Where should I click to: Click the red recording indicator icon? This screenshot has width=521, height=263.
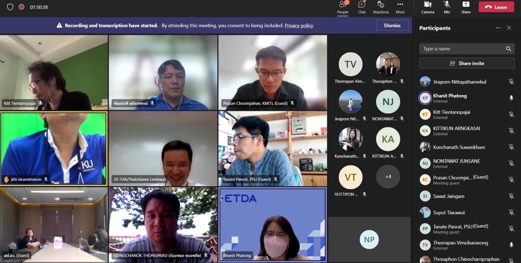point(21,7)
